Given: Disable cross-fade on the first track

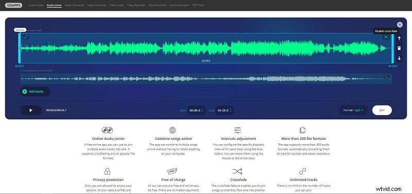Looking at the screenshot, I should pos(386,37).
